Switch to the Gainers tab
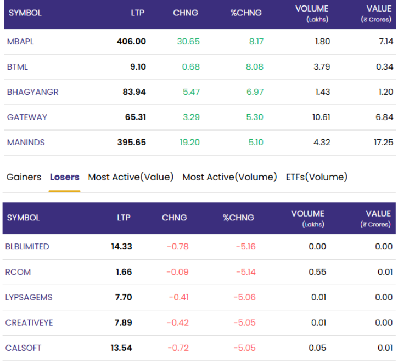The height and width of the screenshot is (363, 398). (24, 177)
